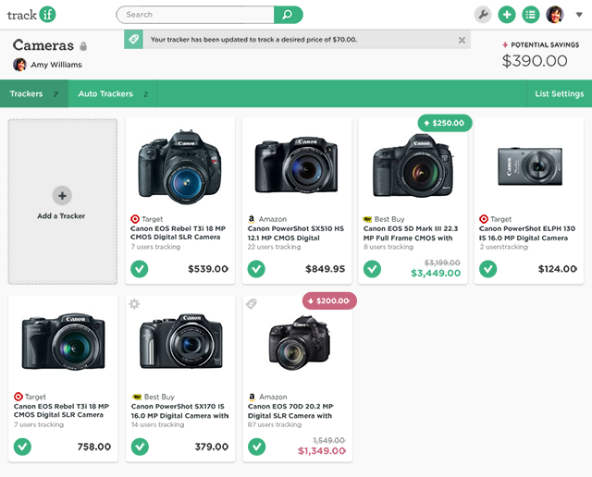
Task: Click the user avatar in header
Action: pyautogui.click(x=555, y=15)
